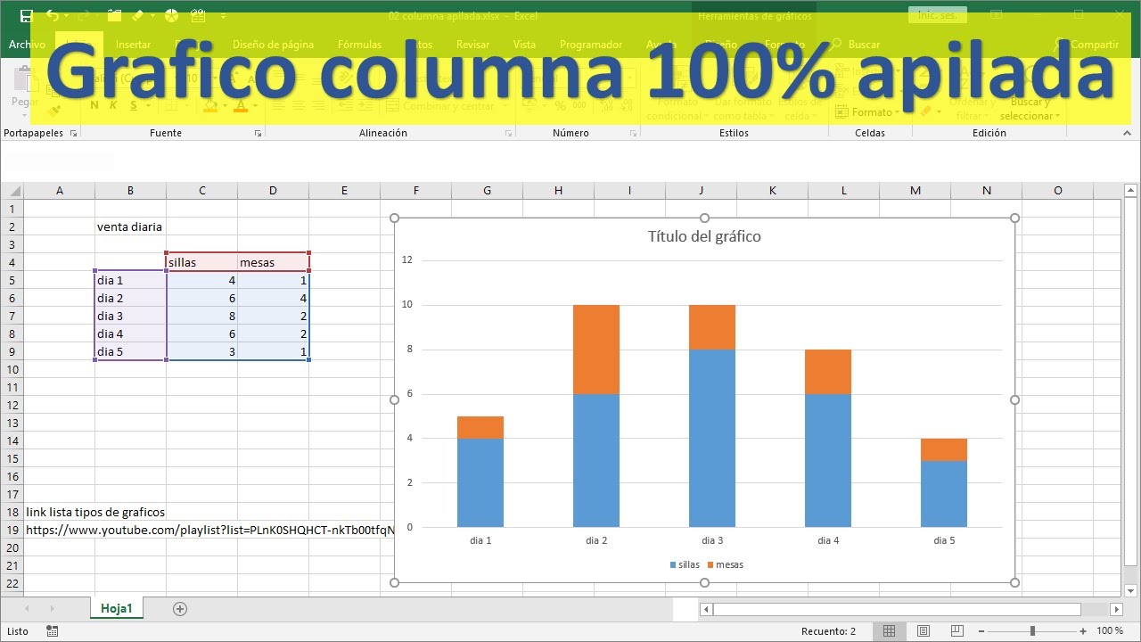
Task: Select the entire sheet with corner triangle
Action: 12,191
